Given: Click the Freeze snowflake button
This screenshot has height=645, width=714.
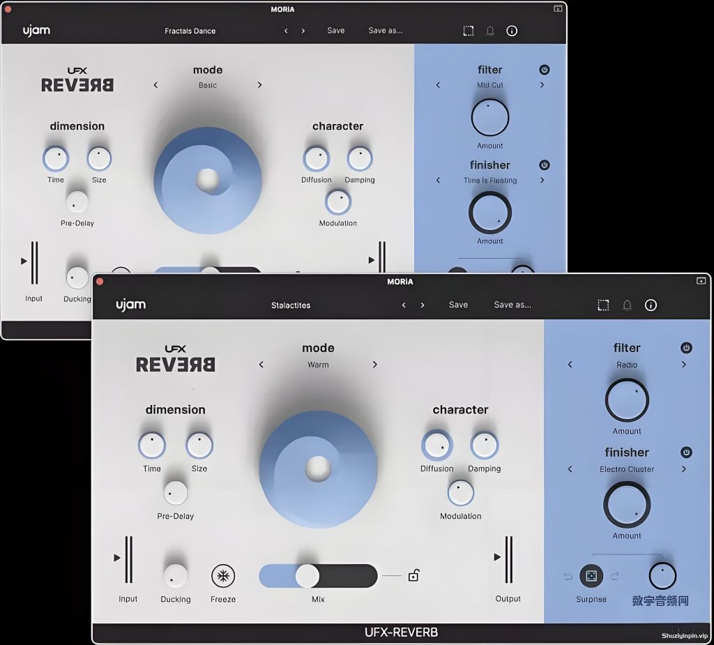Looking at the screenshot, I should pos(223,576).
